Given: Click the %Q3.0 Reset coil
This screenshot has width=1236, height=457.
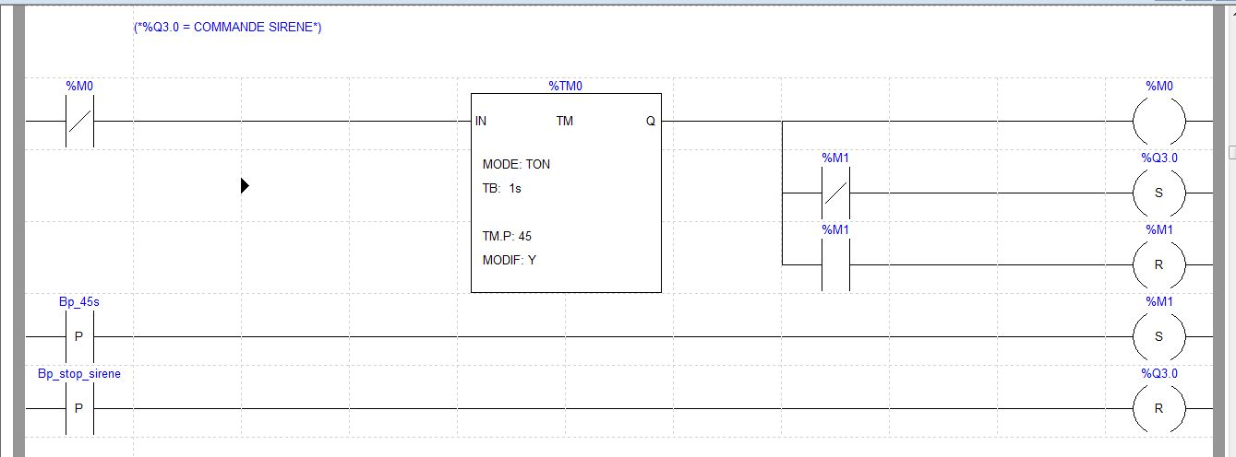Looking at the screenshot, I should point(1158,408).
